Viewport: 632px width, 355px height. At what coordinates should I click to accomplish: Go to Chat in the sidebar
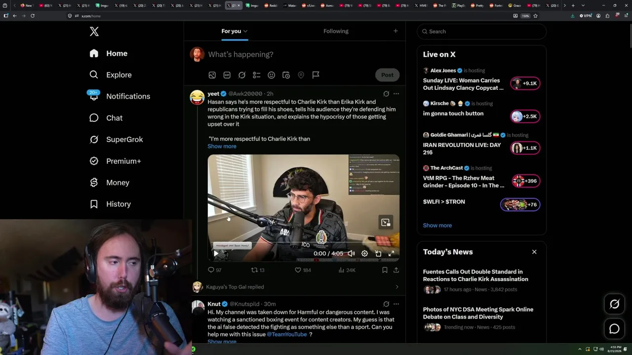point(106,118)
